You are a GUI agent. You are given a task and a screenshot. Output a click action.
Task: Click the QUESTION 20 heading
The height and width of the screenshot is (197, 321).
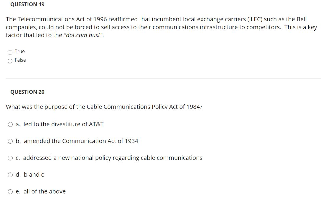[x=27, y=92]
